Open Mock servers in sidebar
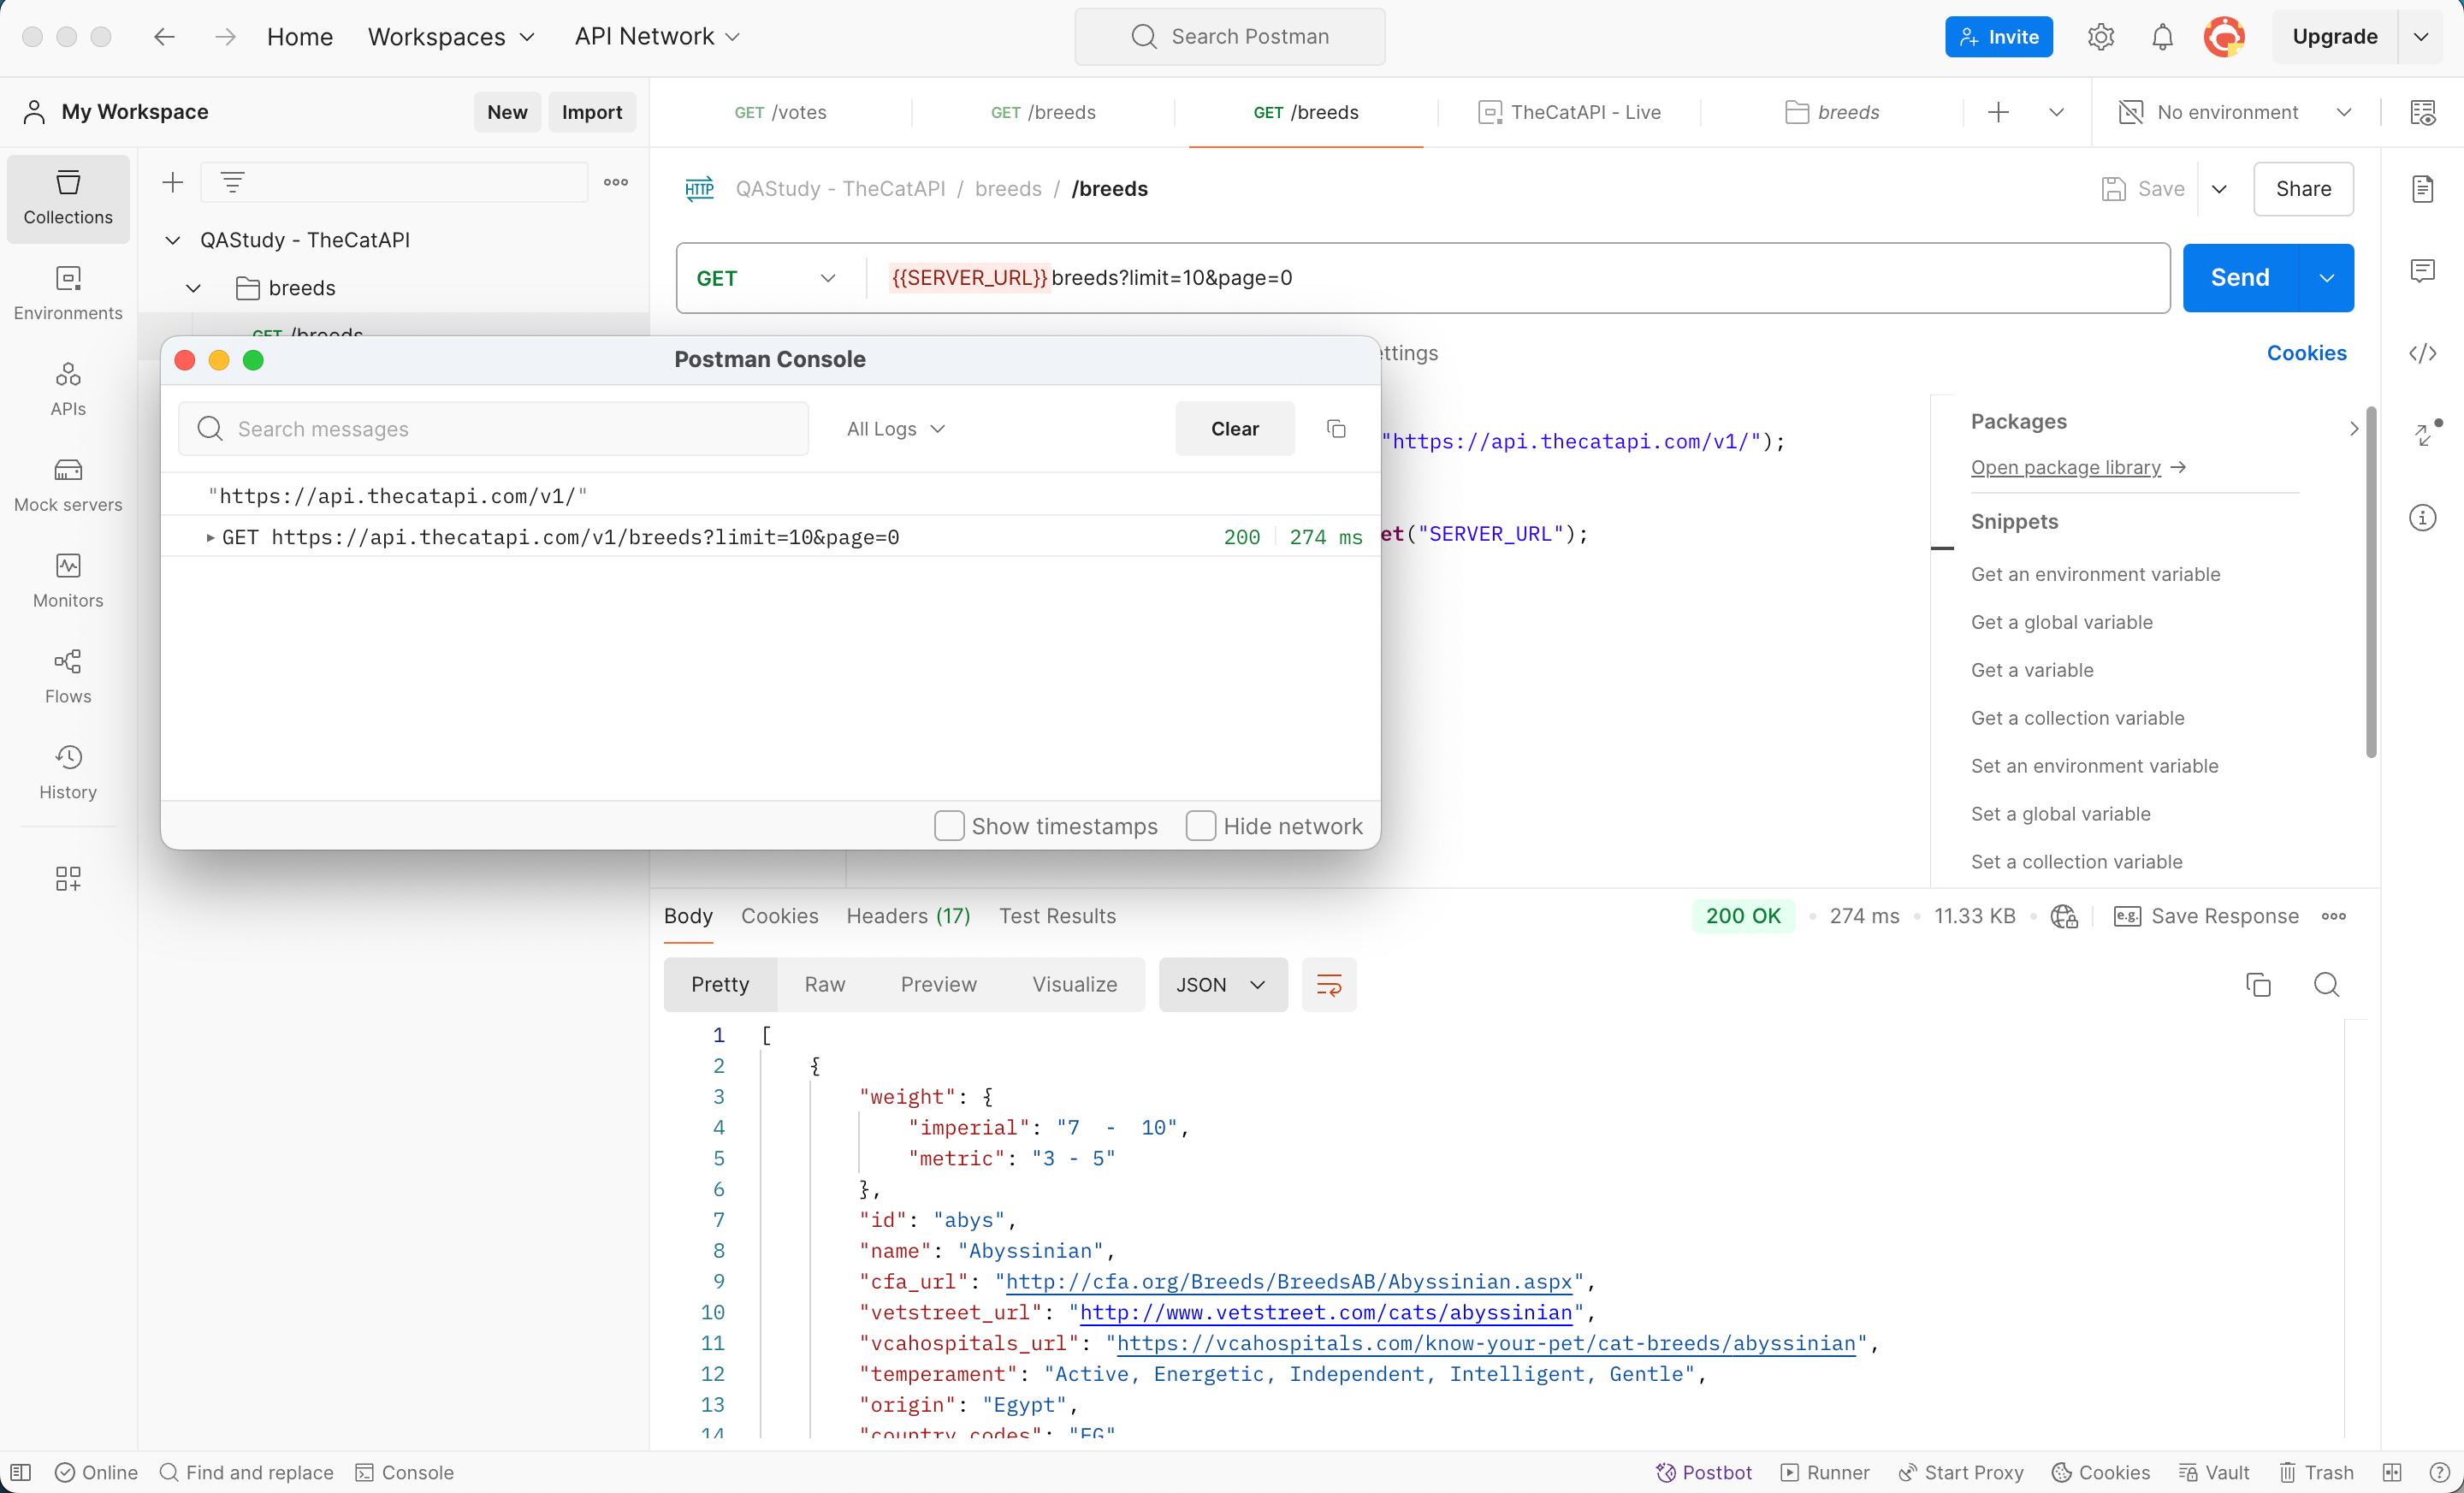This screenshot has width=2464, height=1493. [68, 486]
